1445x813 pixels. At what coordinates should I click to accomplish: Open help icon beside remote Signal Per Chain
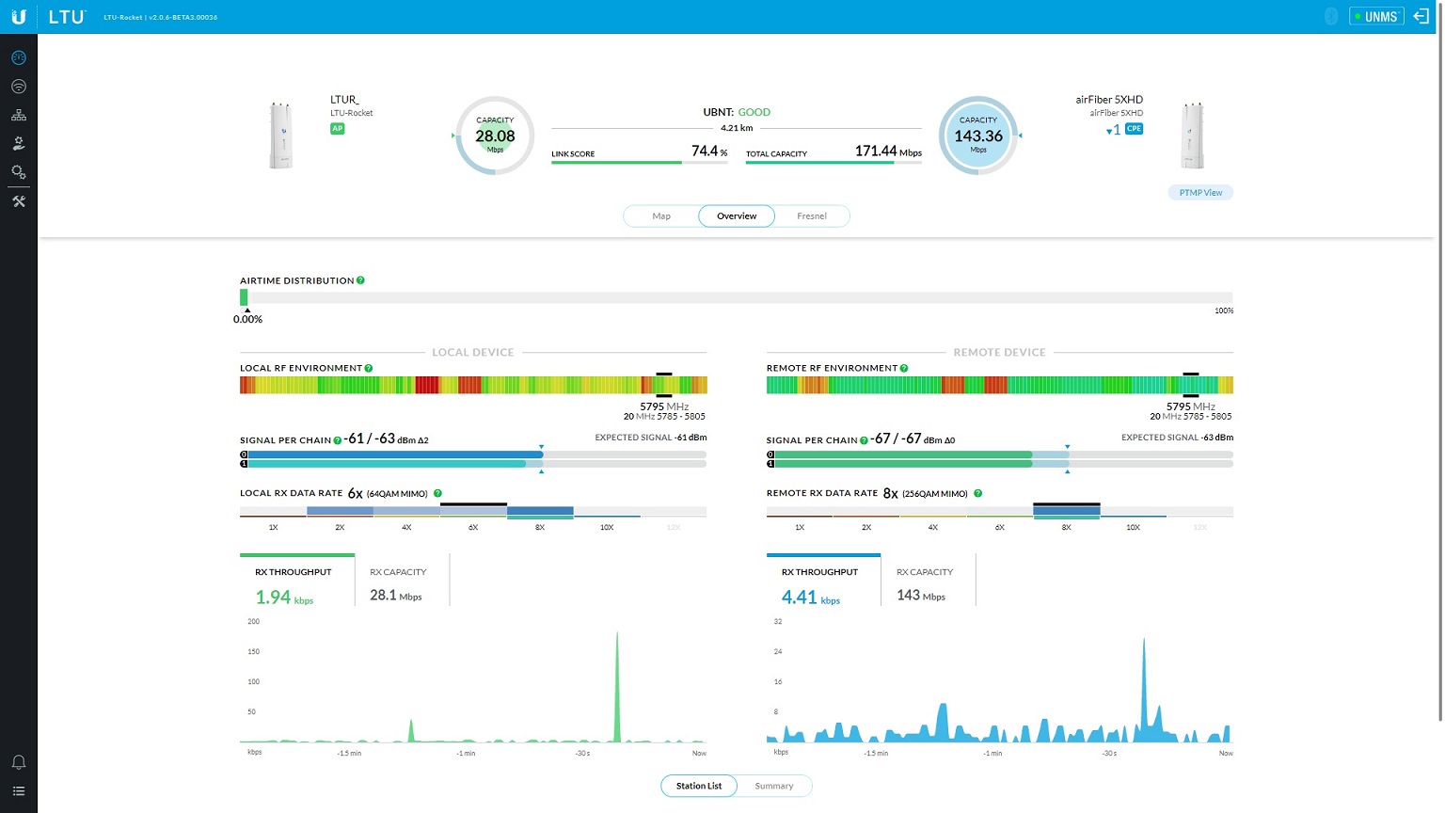click(864, 440)
